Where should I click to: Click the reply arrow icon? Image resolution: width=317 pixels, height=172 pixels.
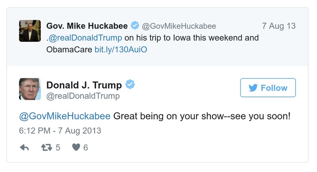[x=25, y=148]
